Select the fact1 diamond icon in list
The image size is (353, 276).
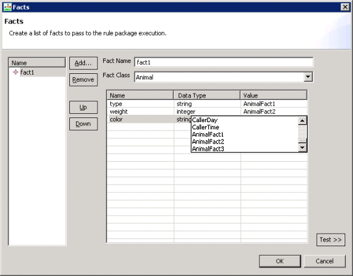(x=16, y=72)
